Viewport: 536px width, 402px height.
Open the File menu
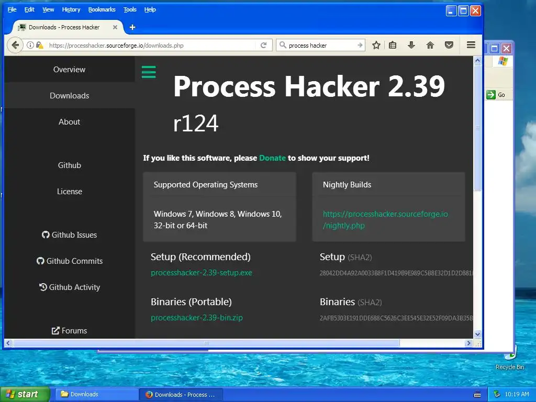[x=12, y=9]
